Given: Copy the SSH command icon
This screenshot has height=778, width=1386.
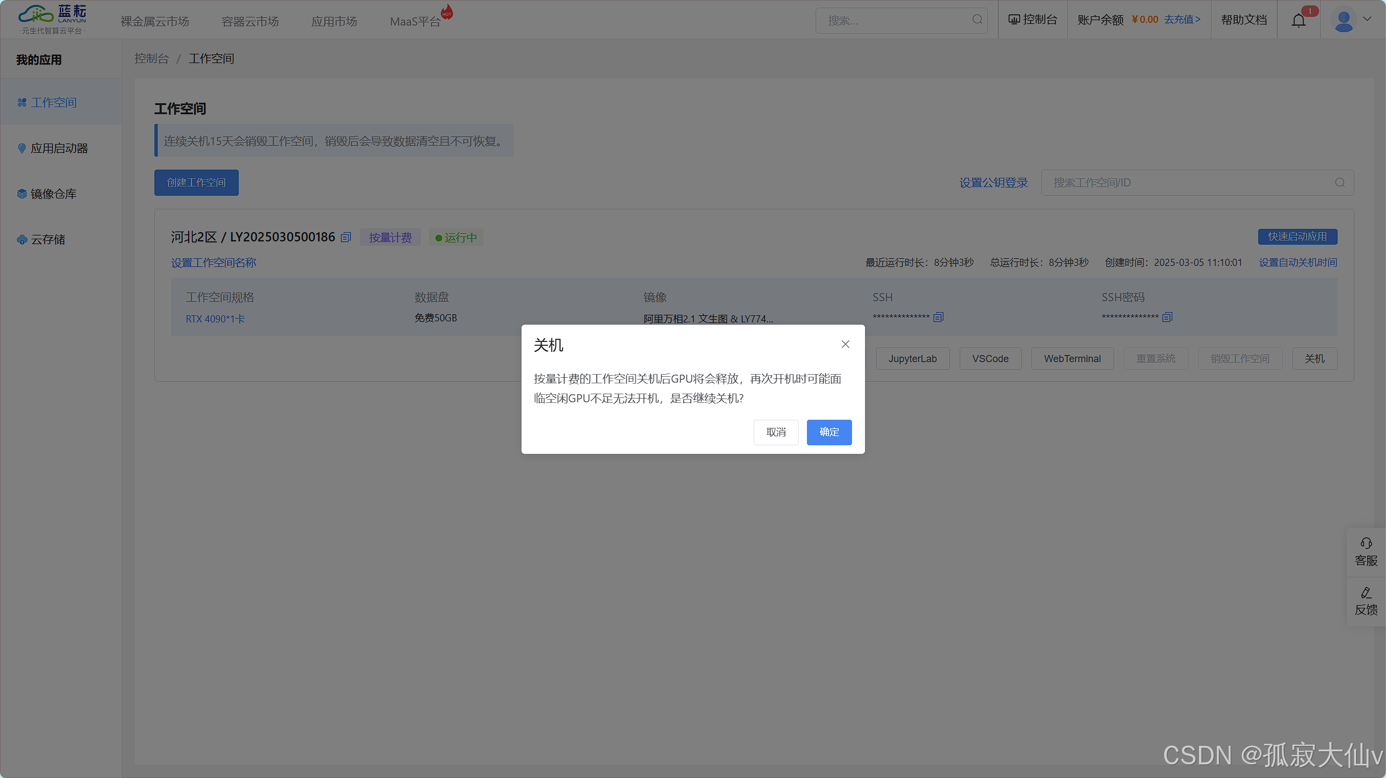Looking at the screenshot, I should [938, 317].
